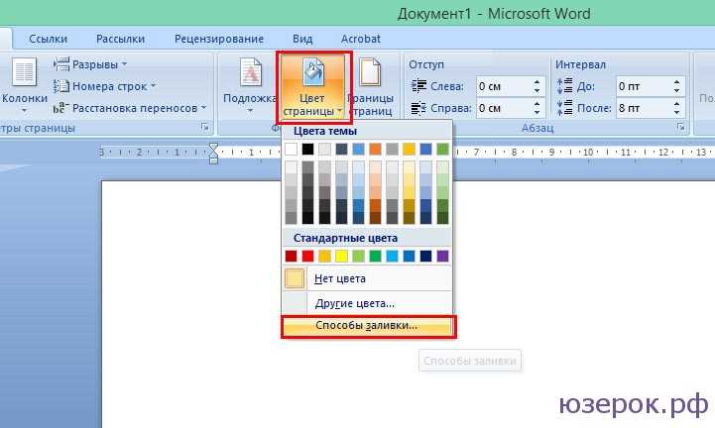Open the Подложка watermark button
This screenshot has height=428, width=715.
250,84
